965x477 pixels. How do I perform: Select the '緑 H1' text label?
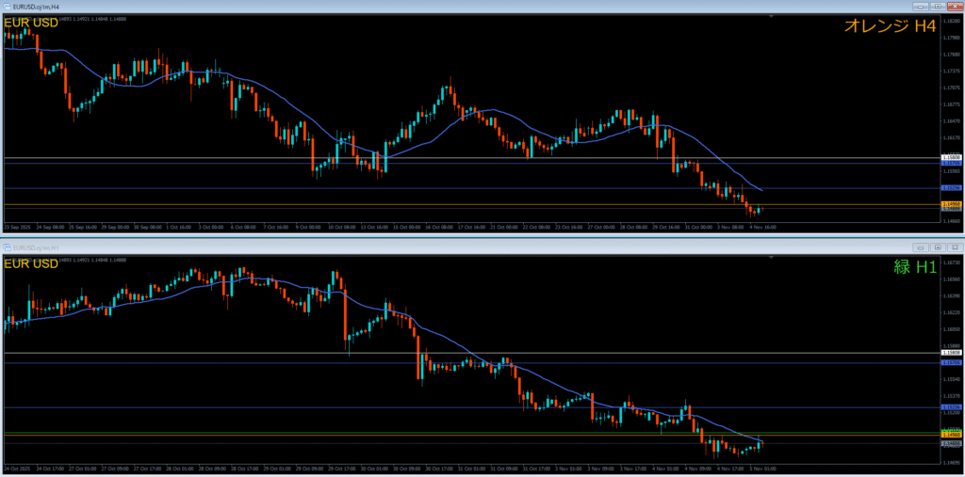[x=915, y=267]
